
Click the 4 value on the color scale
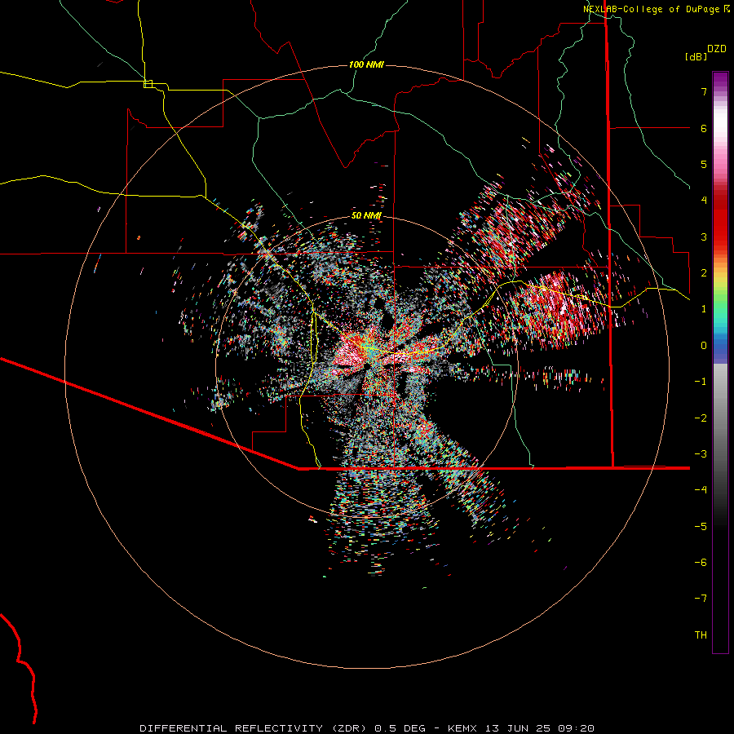pyautogui.click(x=704, y=201)
